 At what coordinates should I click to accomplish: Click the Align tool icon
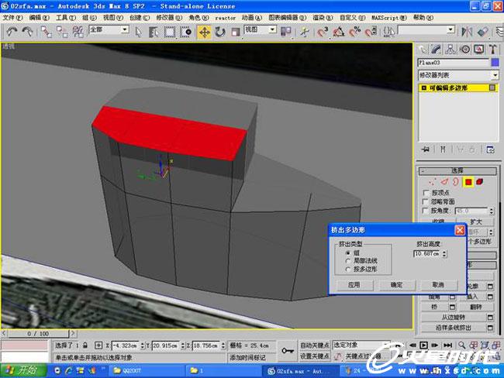pyautogui.click(x=483, y=32)
